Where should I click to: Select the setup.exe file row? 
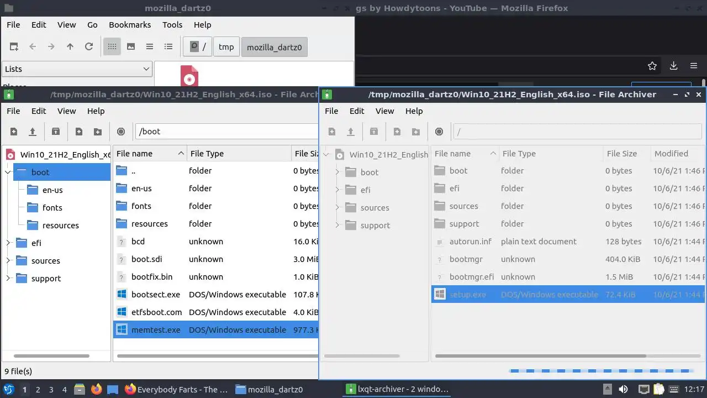pos(568,295)
